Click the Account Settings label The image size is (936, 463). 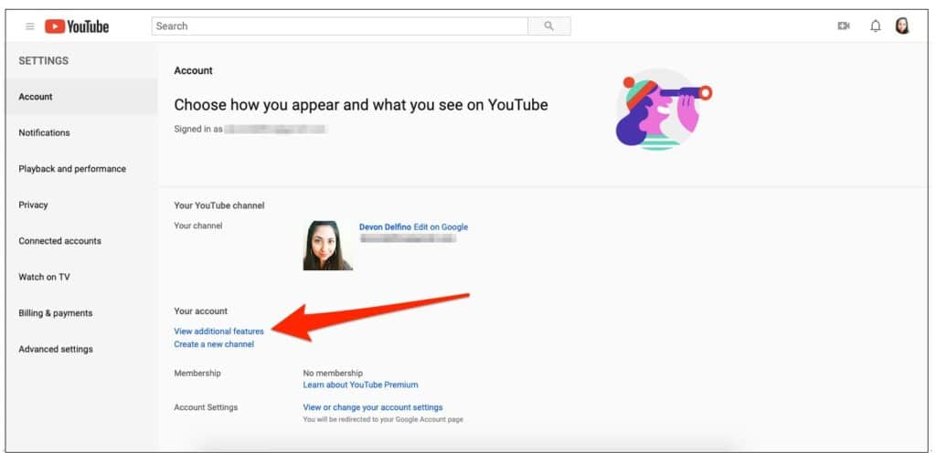206,407
